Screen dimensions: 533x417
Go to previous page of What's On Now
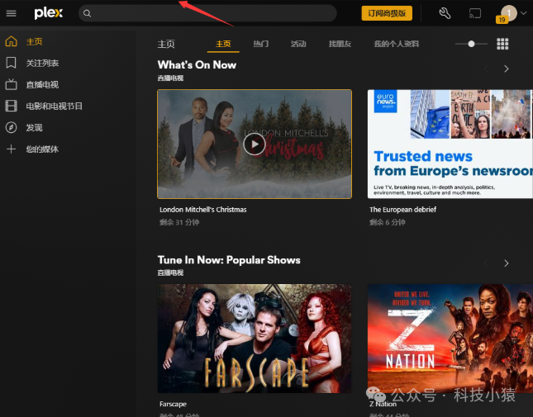click(x=486, y=69)
